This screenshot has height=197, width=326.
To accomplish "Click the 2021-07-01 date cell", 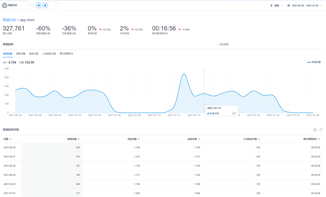I will point(10,193).
